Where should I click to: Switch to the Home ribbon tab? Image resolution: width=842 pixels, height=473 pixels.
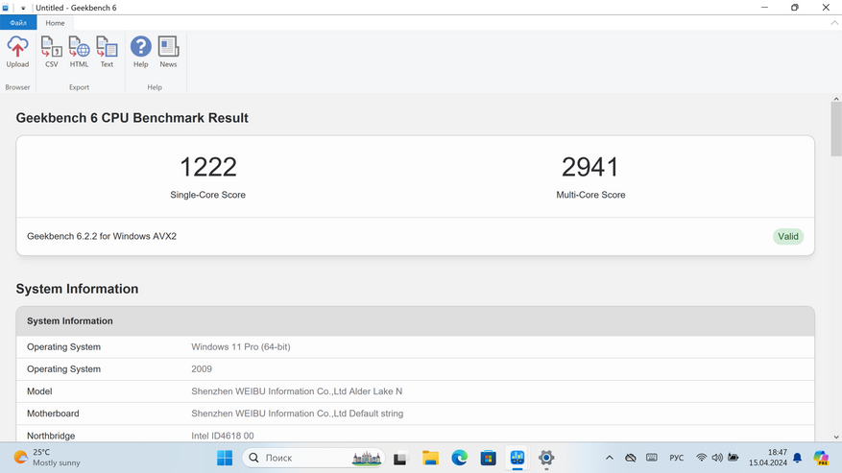click(55, 23)
